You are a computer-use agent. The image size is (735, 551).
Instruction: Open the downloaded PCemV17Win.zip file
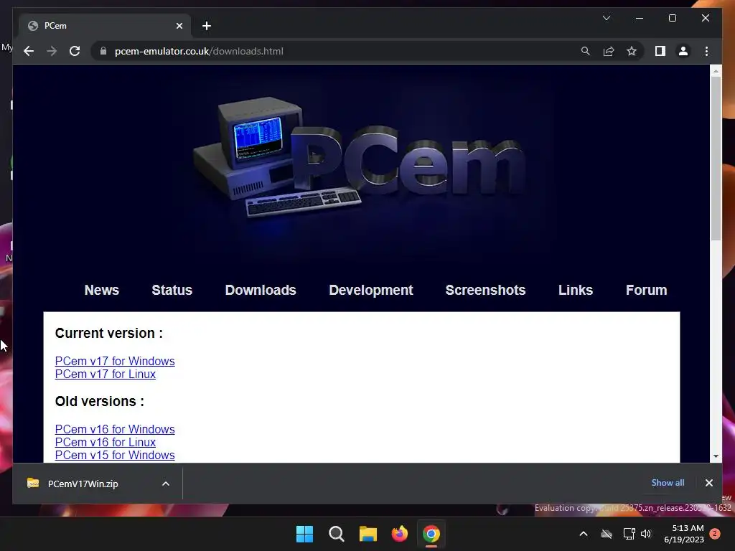point(83,484)
